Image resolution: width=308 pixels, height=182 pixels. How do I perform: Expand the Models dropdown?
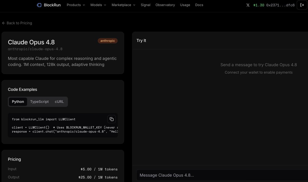pyautogui.click(x=98, y=5)
